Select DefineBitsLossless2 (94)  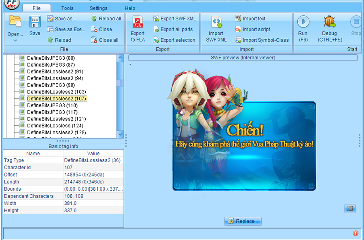pos(55,78)
